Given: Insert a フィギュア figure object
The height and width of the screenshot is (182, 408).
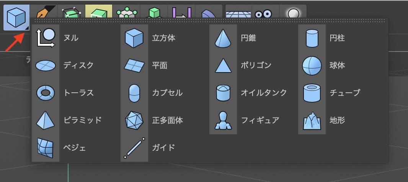Looking at the screenshot, I should click(x=223, y=121).
